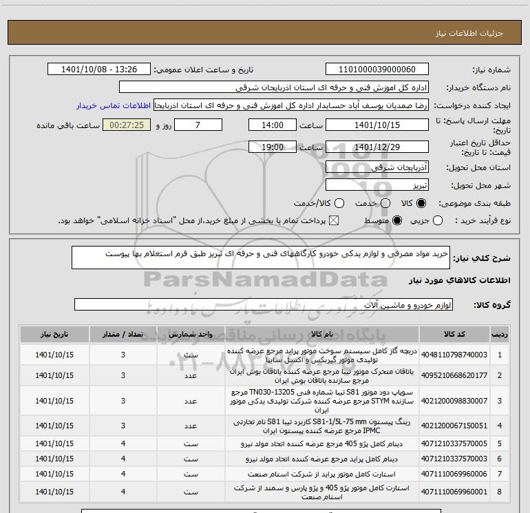Click product name دریچه گاز کامل in row 1
This screenshot has width=530, height=513.
[322, 355]
